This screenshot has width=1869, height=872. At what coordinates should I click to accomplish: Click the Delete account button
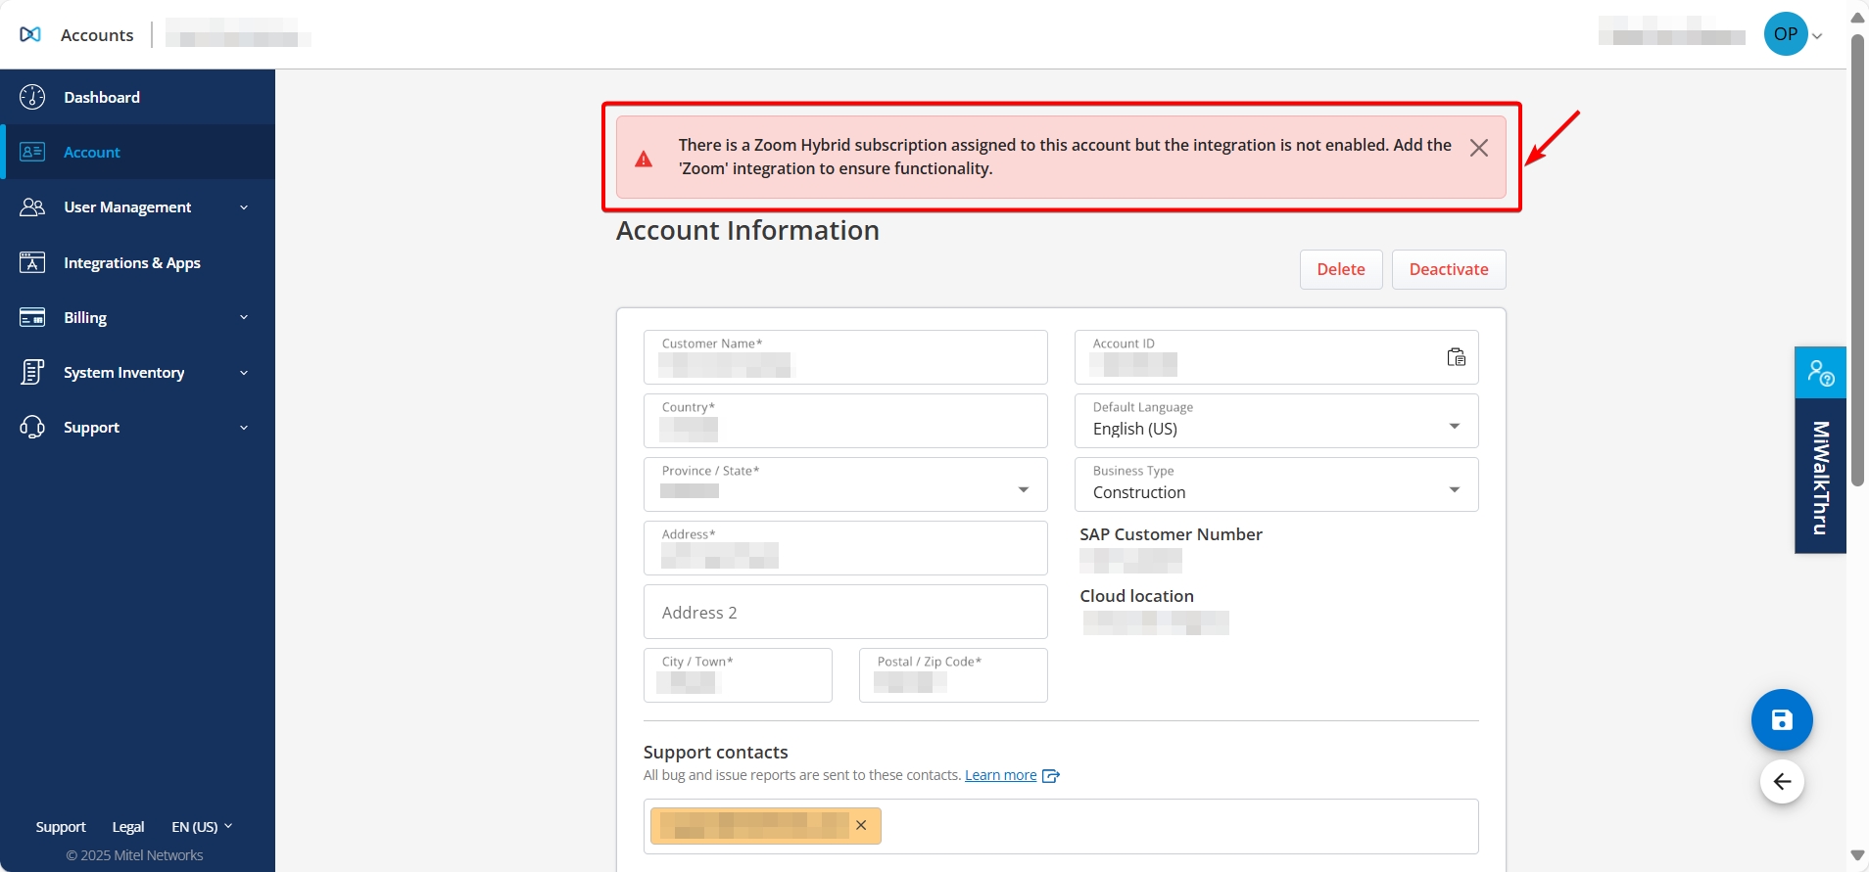point(1341,269)
